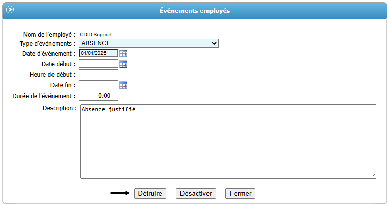Focus the empty Date début input
Screen dimensions: 389x205
(x=98, y=64)
